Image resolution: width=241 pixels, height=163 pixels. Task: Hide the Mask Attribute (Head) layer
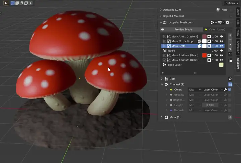221,55
